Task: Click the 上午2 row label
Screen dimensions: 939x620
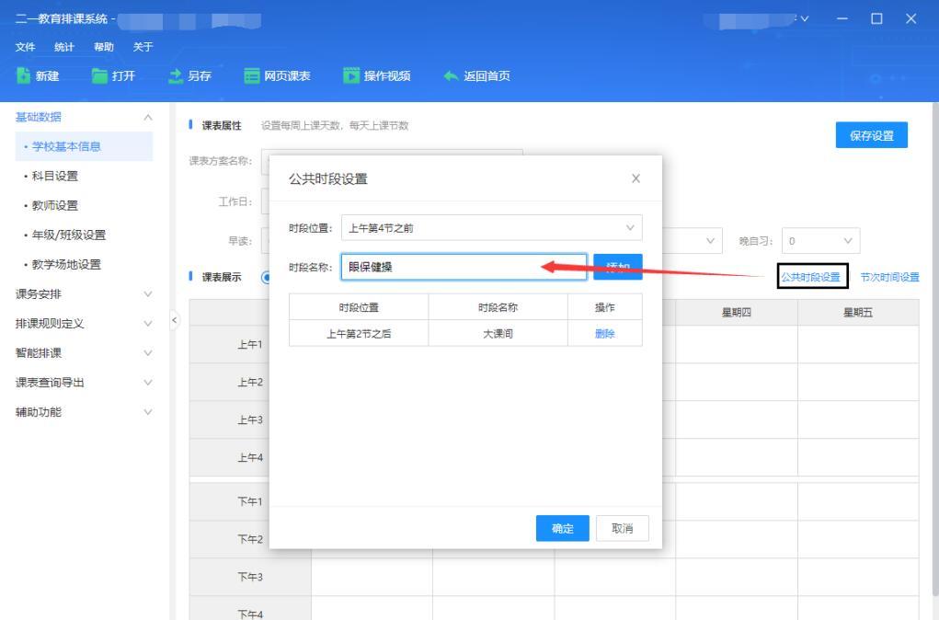Action: pos(250,382)
